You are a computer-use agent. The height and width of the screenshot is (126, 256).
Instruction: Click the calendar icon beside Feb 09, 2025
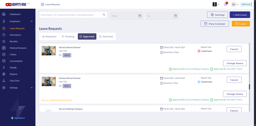161,78
